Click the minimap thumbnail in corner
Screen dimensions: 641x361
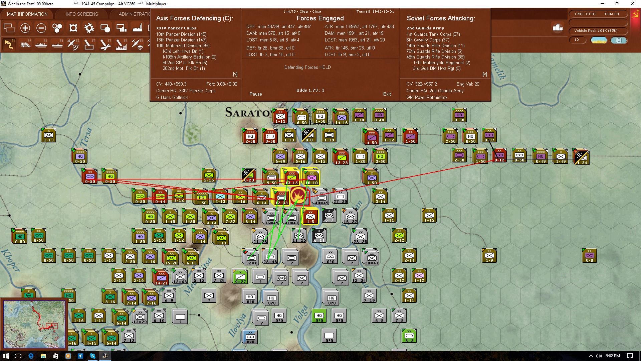pyautogui.click(x=34, y=324)
